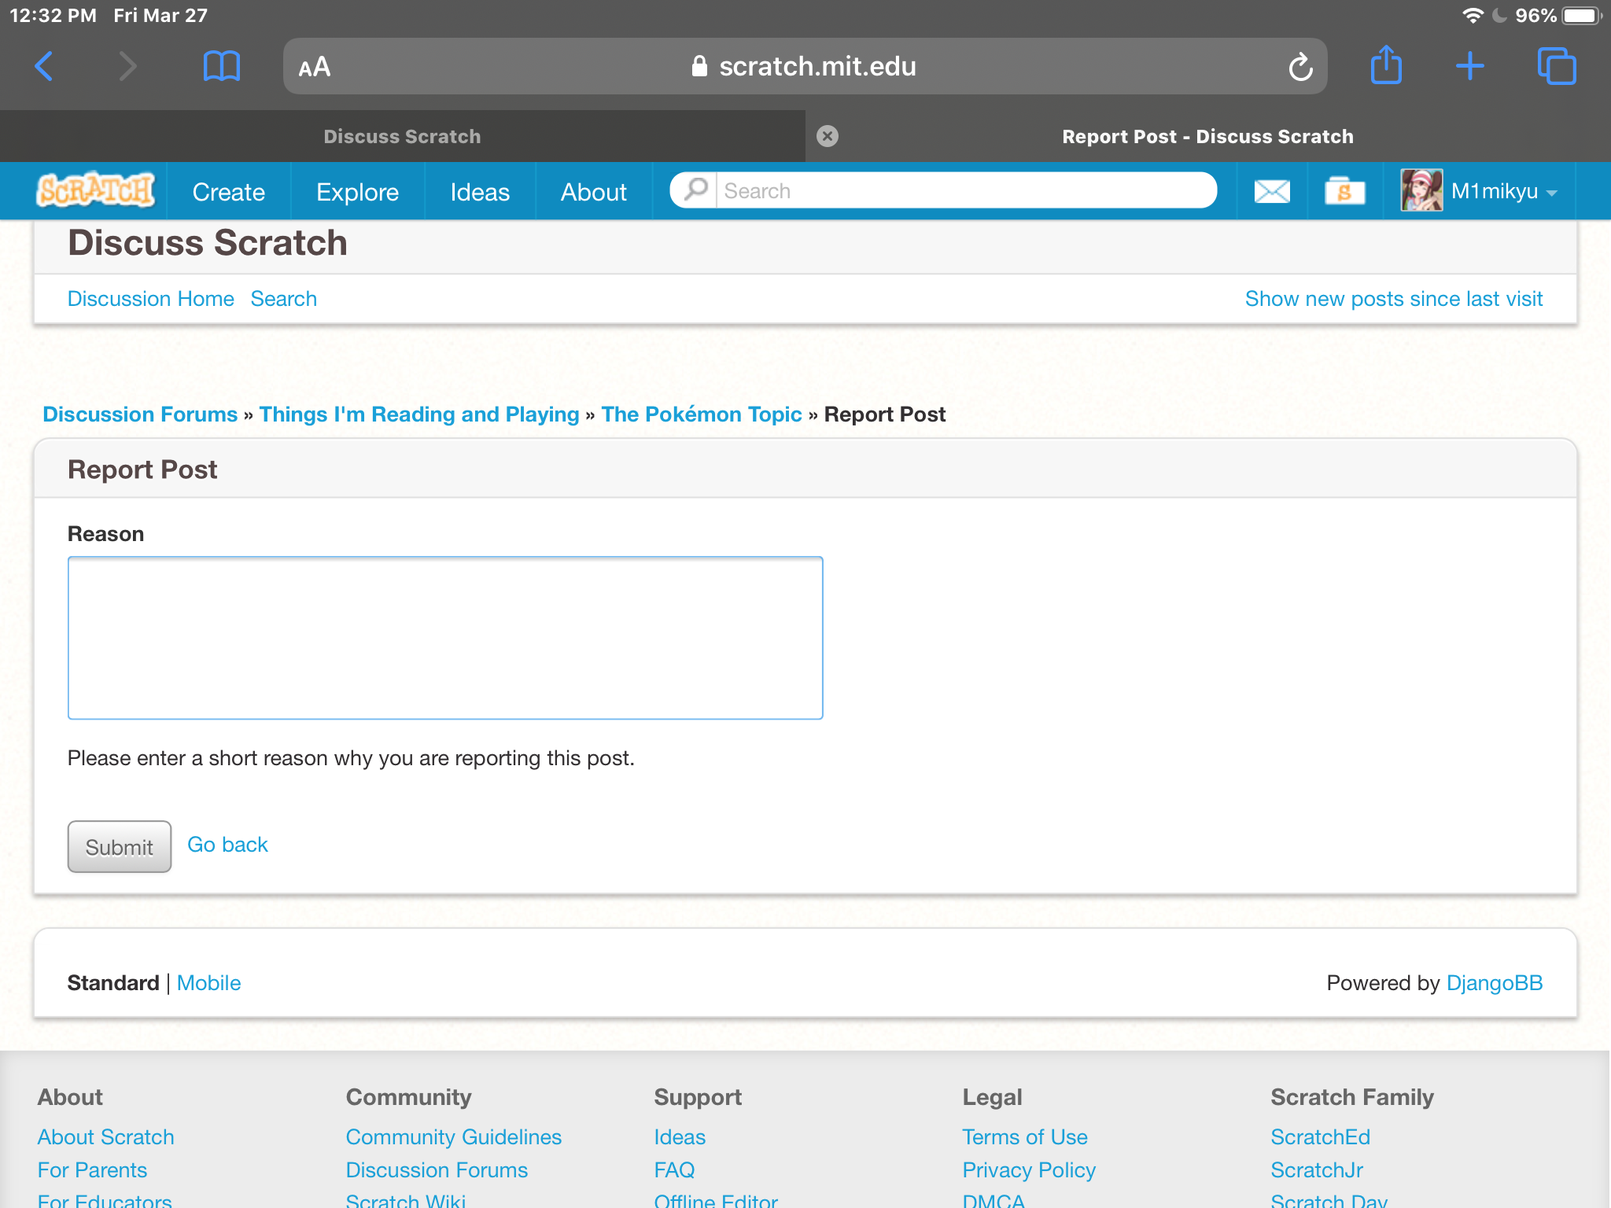Image resolution: width=1611 pixels, height=1208 pixels.
Task: Open the tab overview icon
Action: 1558,66
